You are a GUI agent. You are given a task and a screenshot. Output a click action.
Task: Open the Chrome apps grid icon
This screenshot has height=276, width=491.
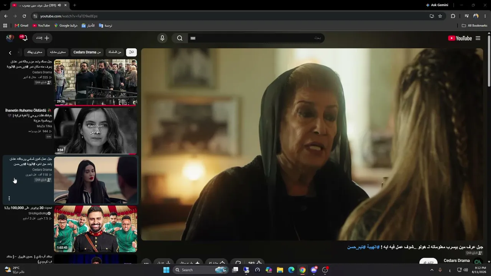[x=5, y=26]
